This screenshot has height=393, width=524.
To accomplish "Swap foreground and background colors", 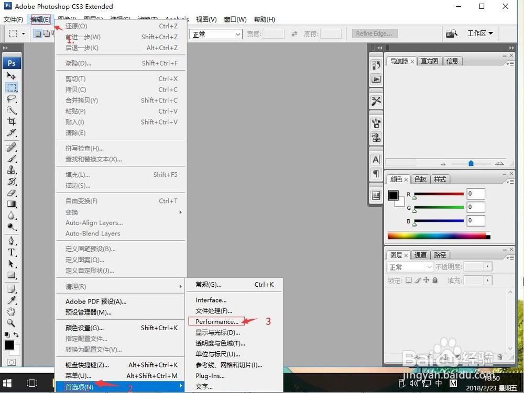I will [16, 334].
